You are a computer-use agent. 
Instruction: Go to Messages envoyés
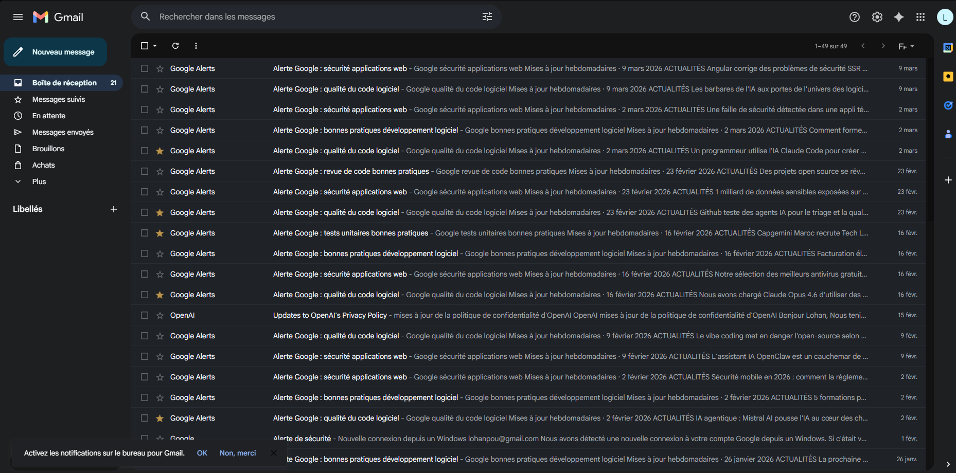(63, 132)
